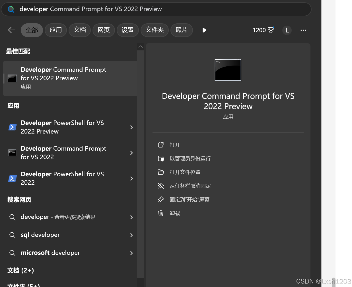The height and width of the screenshot is (287, 352).
Task: Click the open file location folder icon
Action: click(x=161, y=172)
